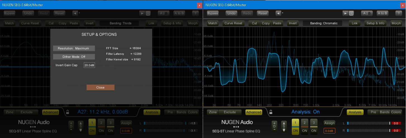Click A27: 11.2 kHz readout in left window
The height and width of the screenshot is (138, 406).
click(x=102, y=112)
